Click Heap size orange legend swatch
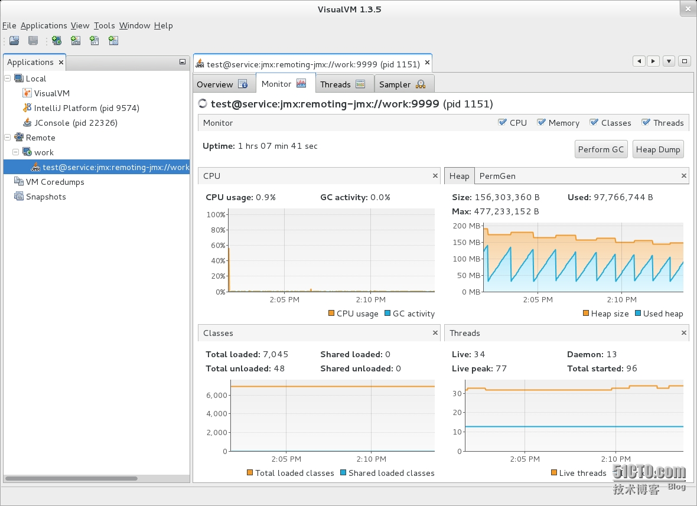Screen dimensions: 697x506 (x=586, y=313)
